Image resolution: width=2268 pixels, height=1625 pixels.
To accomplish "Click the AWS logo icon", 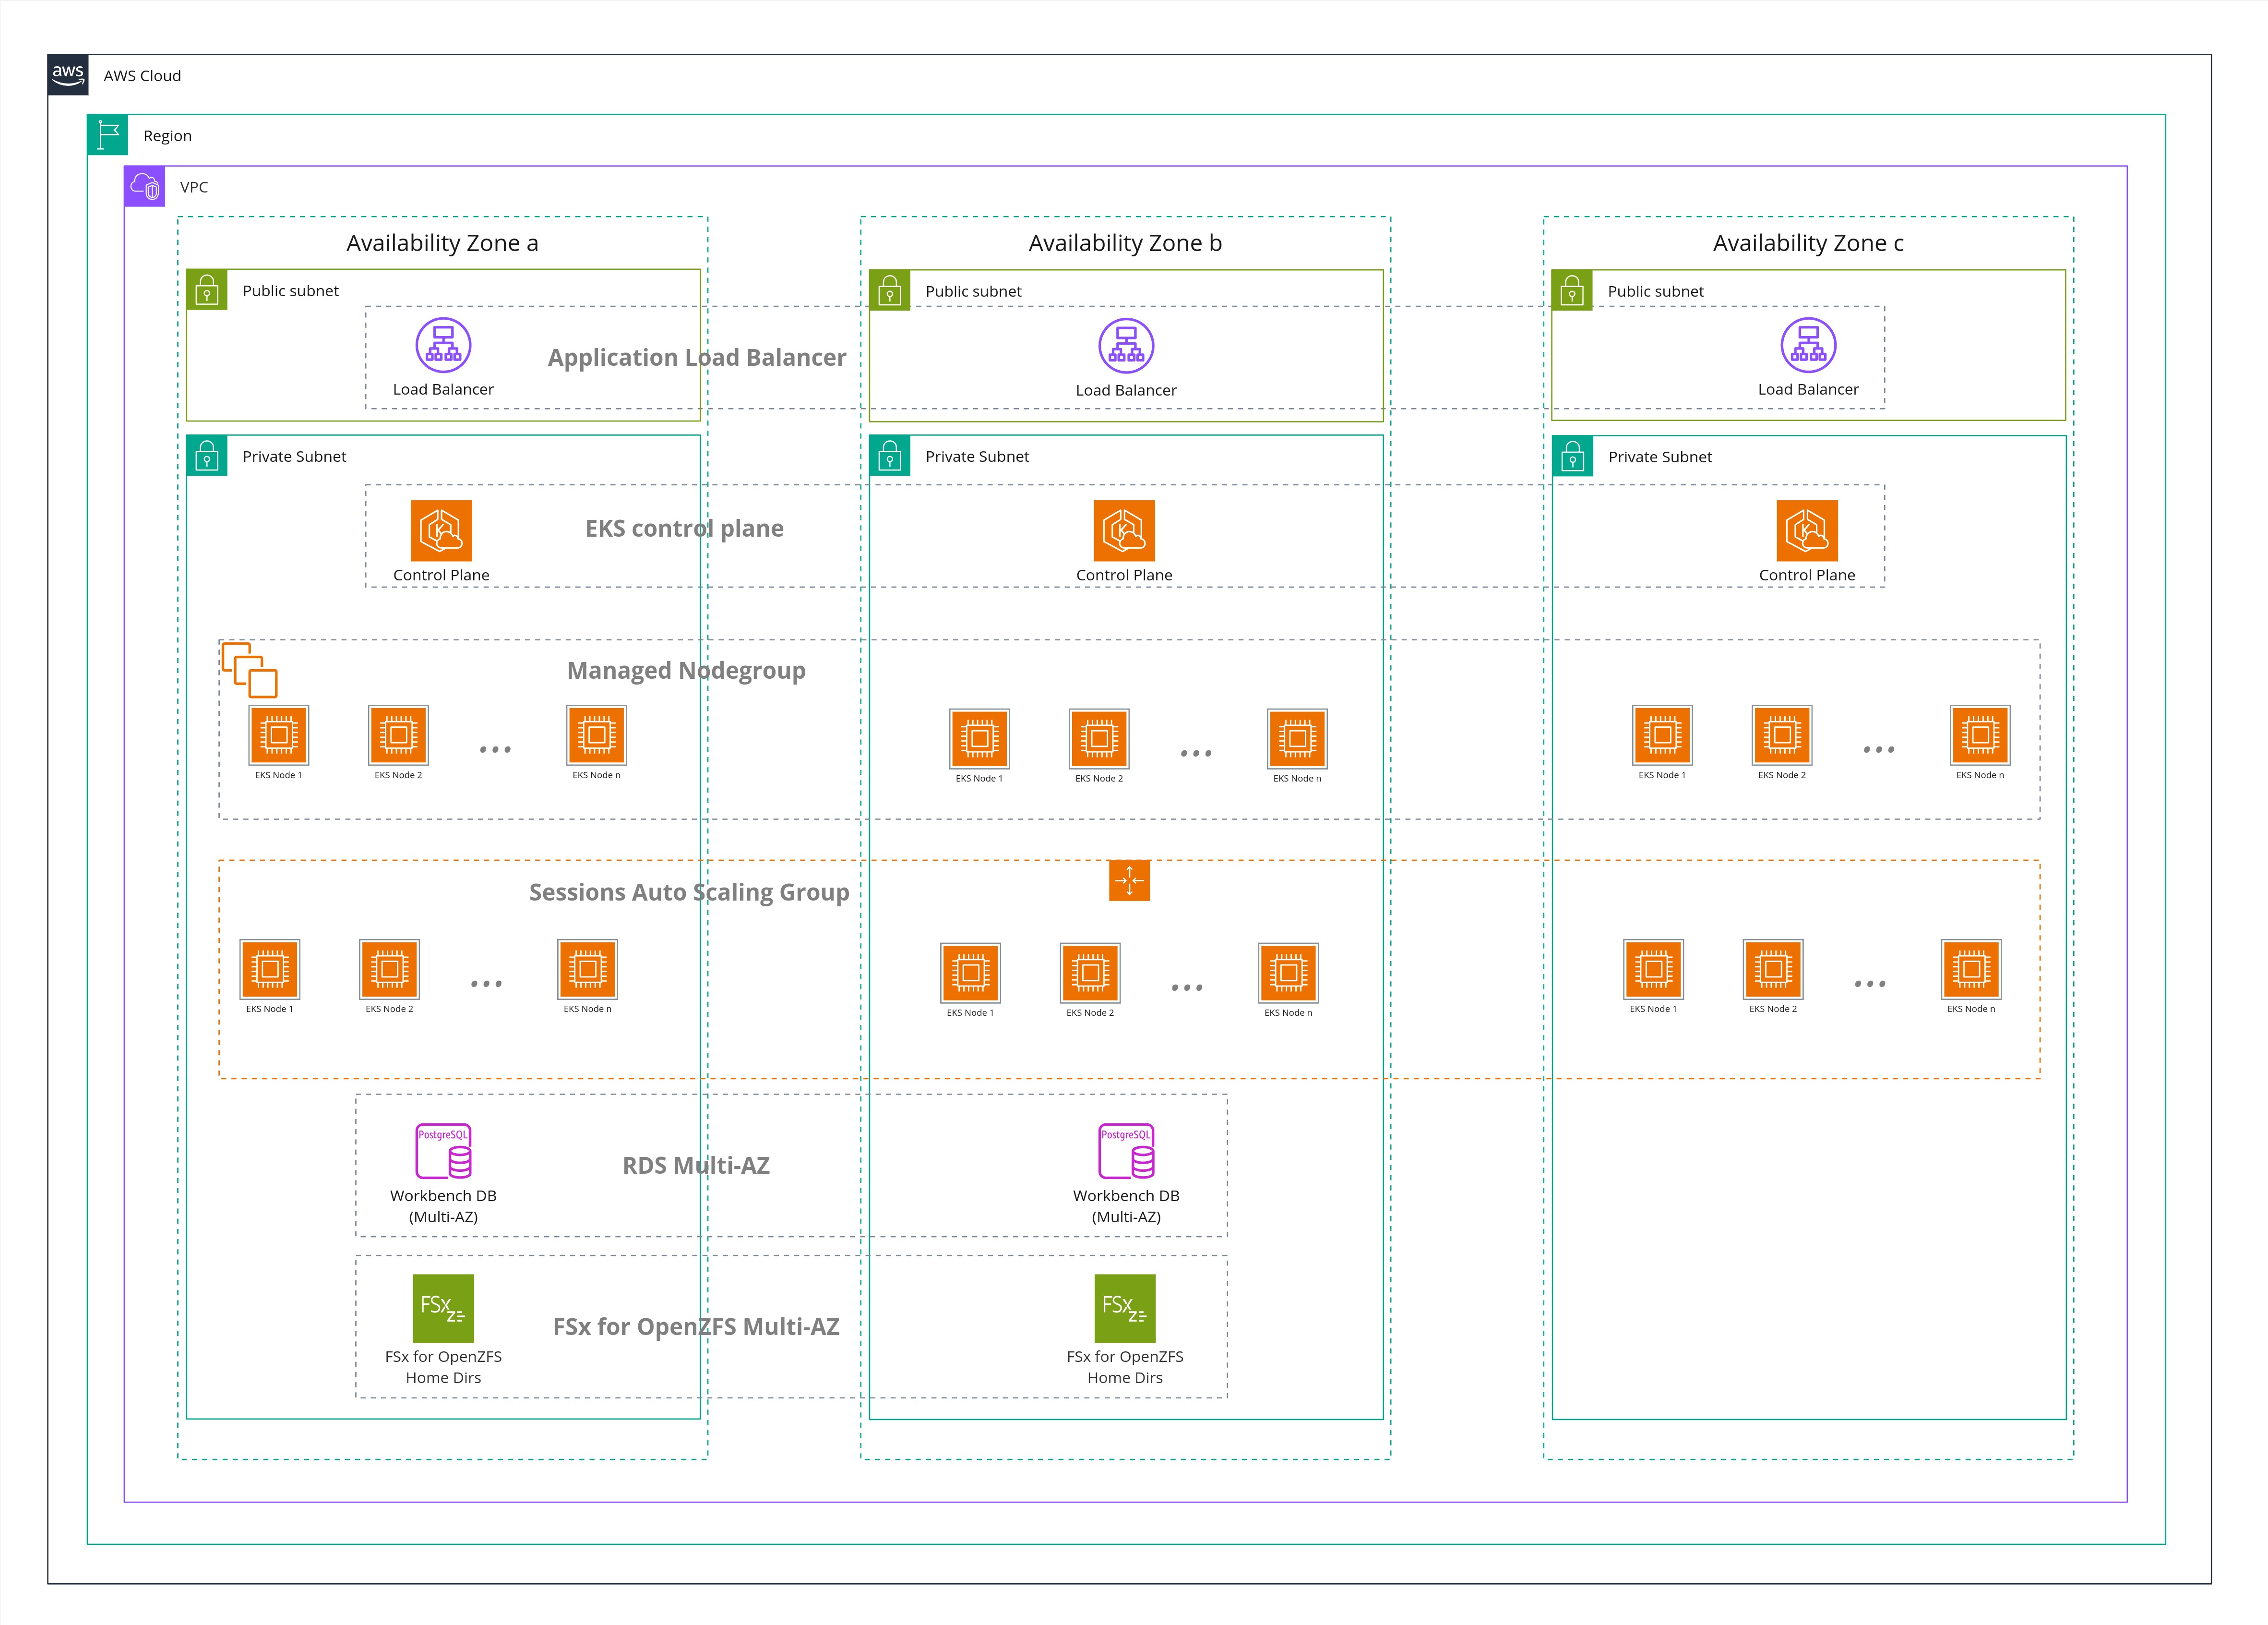I will click(x=68, y=75).
